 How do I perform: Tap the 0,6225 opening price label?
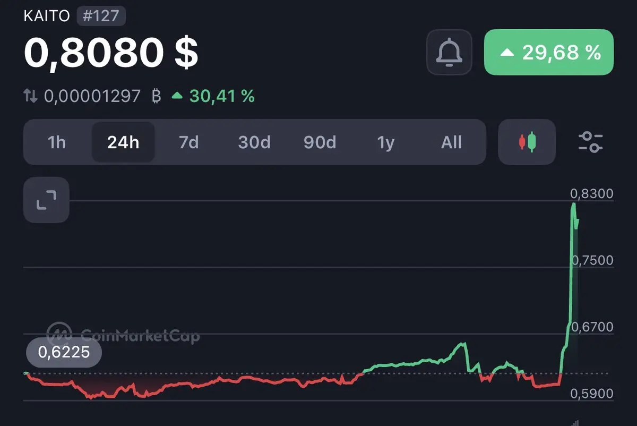(x=64, y=352)
